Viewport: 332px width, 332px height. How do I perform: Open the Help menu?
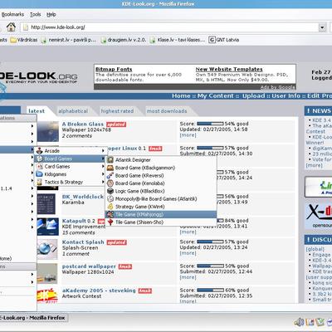pos(51,14)
